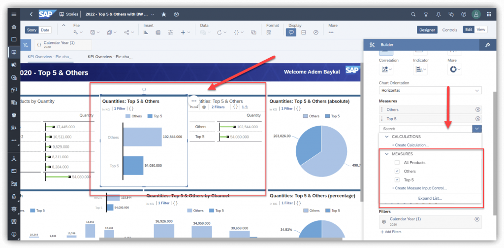Viewport: 504px width, 248px height.
Task: Remove the Top 5 measure
Action: [477, 118]
